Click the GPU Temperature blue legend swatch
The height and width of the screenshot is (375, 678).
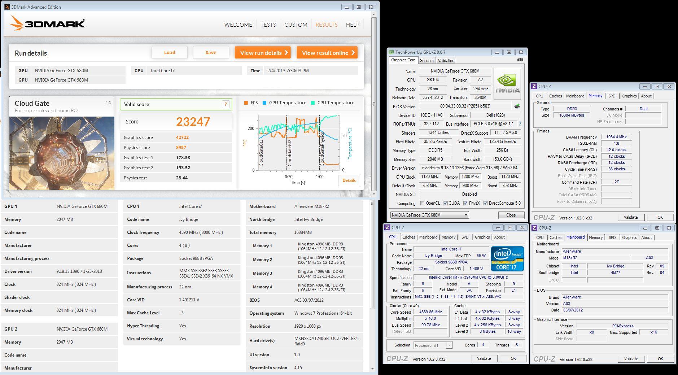click(x=264, y=103)
